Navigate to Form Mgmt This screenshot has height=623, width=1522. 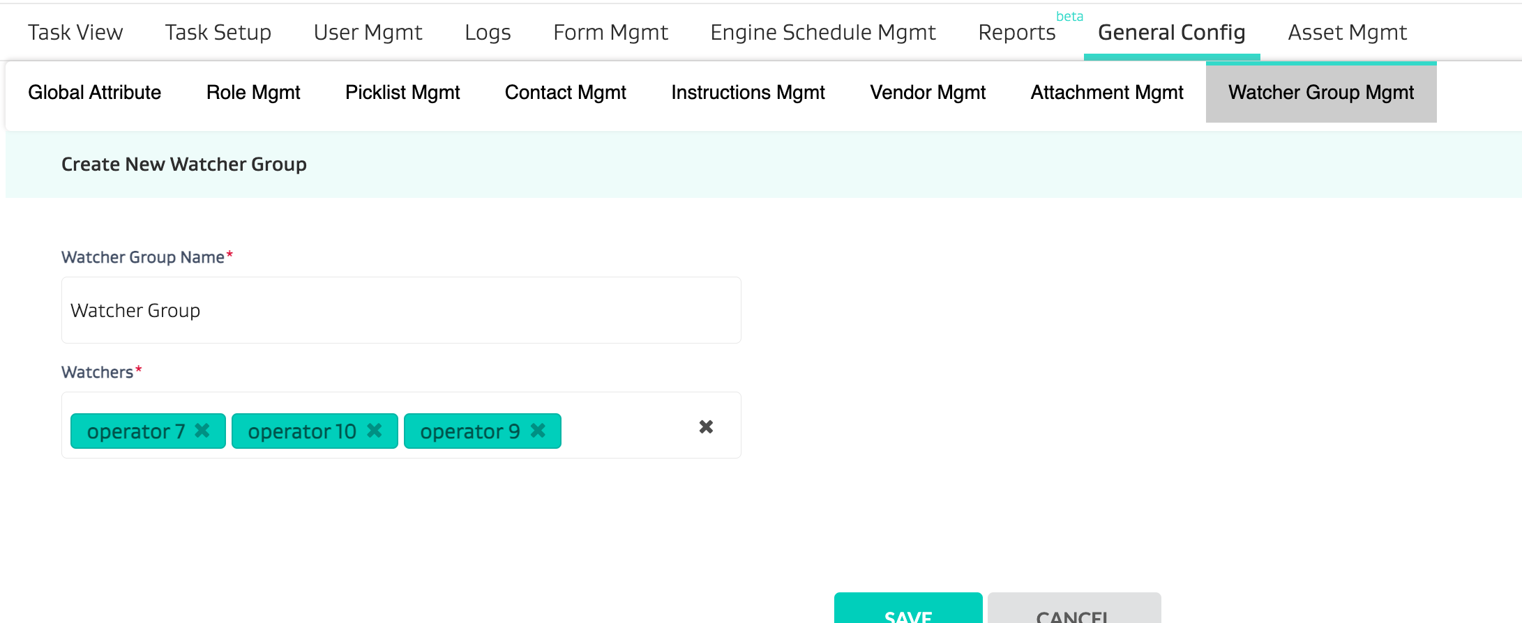[x=610, y=32]
